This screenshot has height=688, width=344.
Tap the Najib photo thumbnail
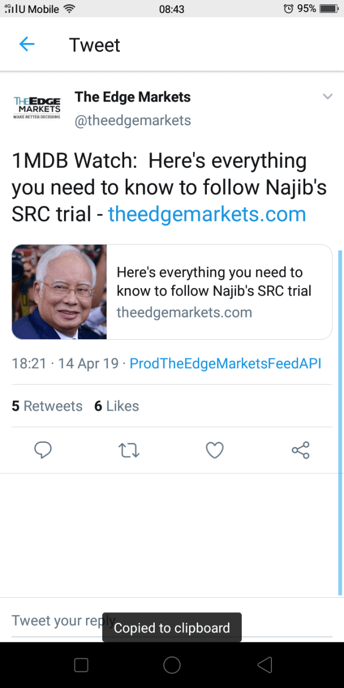tap(59, 292)
